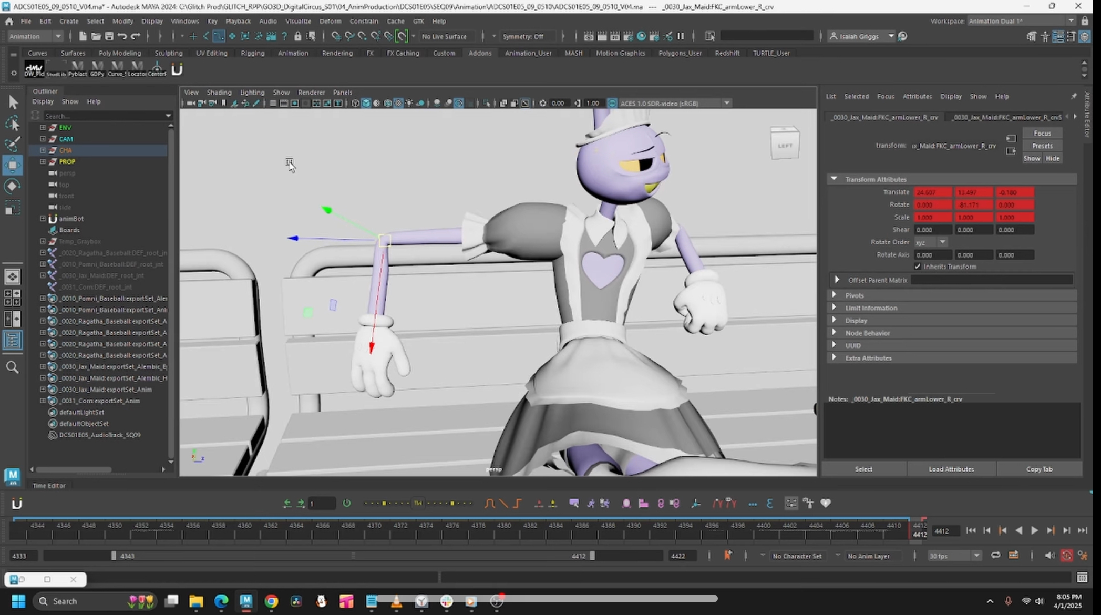The height and width of the screenshot is (615, 1101).
Task: Click the Load Attributes button
Action: (x=951, y=469)
